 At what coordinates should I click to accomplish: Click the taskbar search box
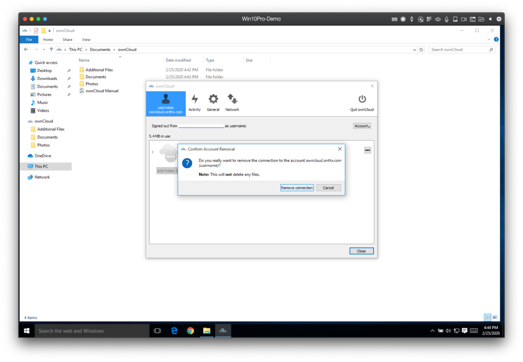(x=92, y=331)
